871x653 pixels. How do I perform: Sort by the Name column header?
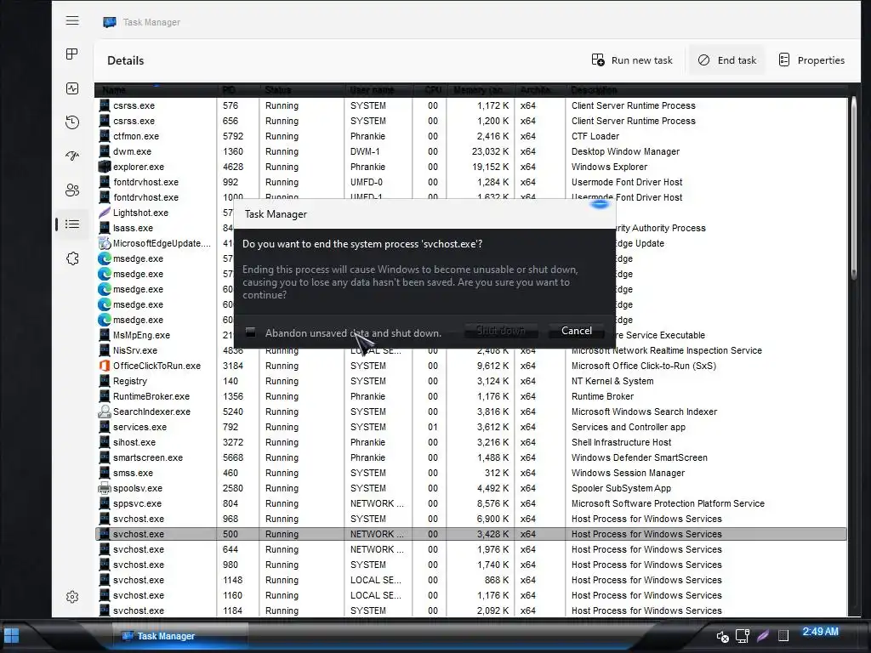[156, 90]
